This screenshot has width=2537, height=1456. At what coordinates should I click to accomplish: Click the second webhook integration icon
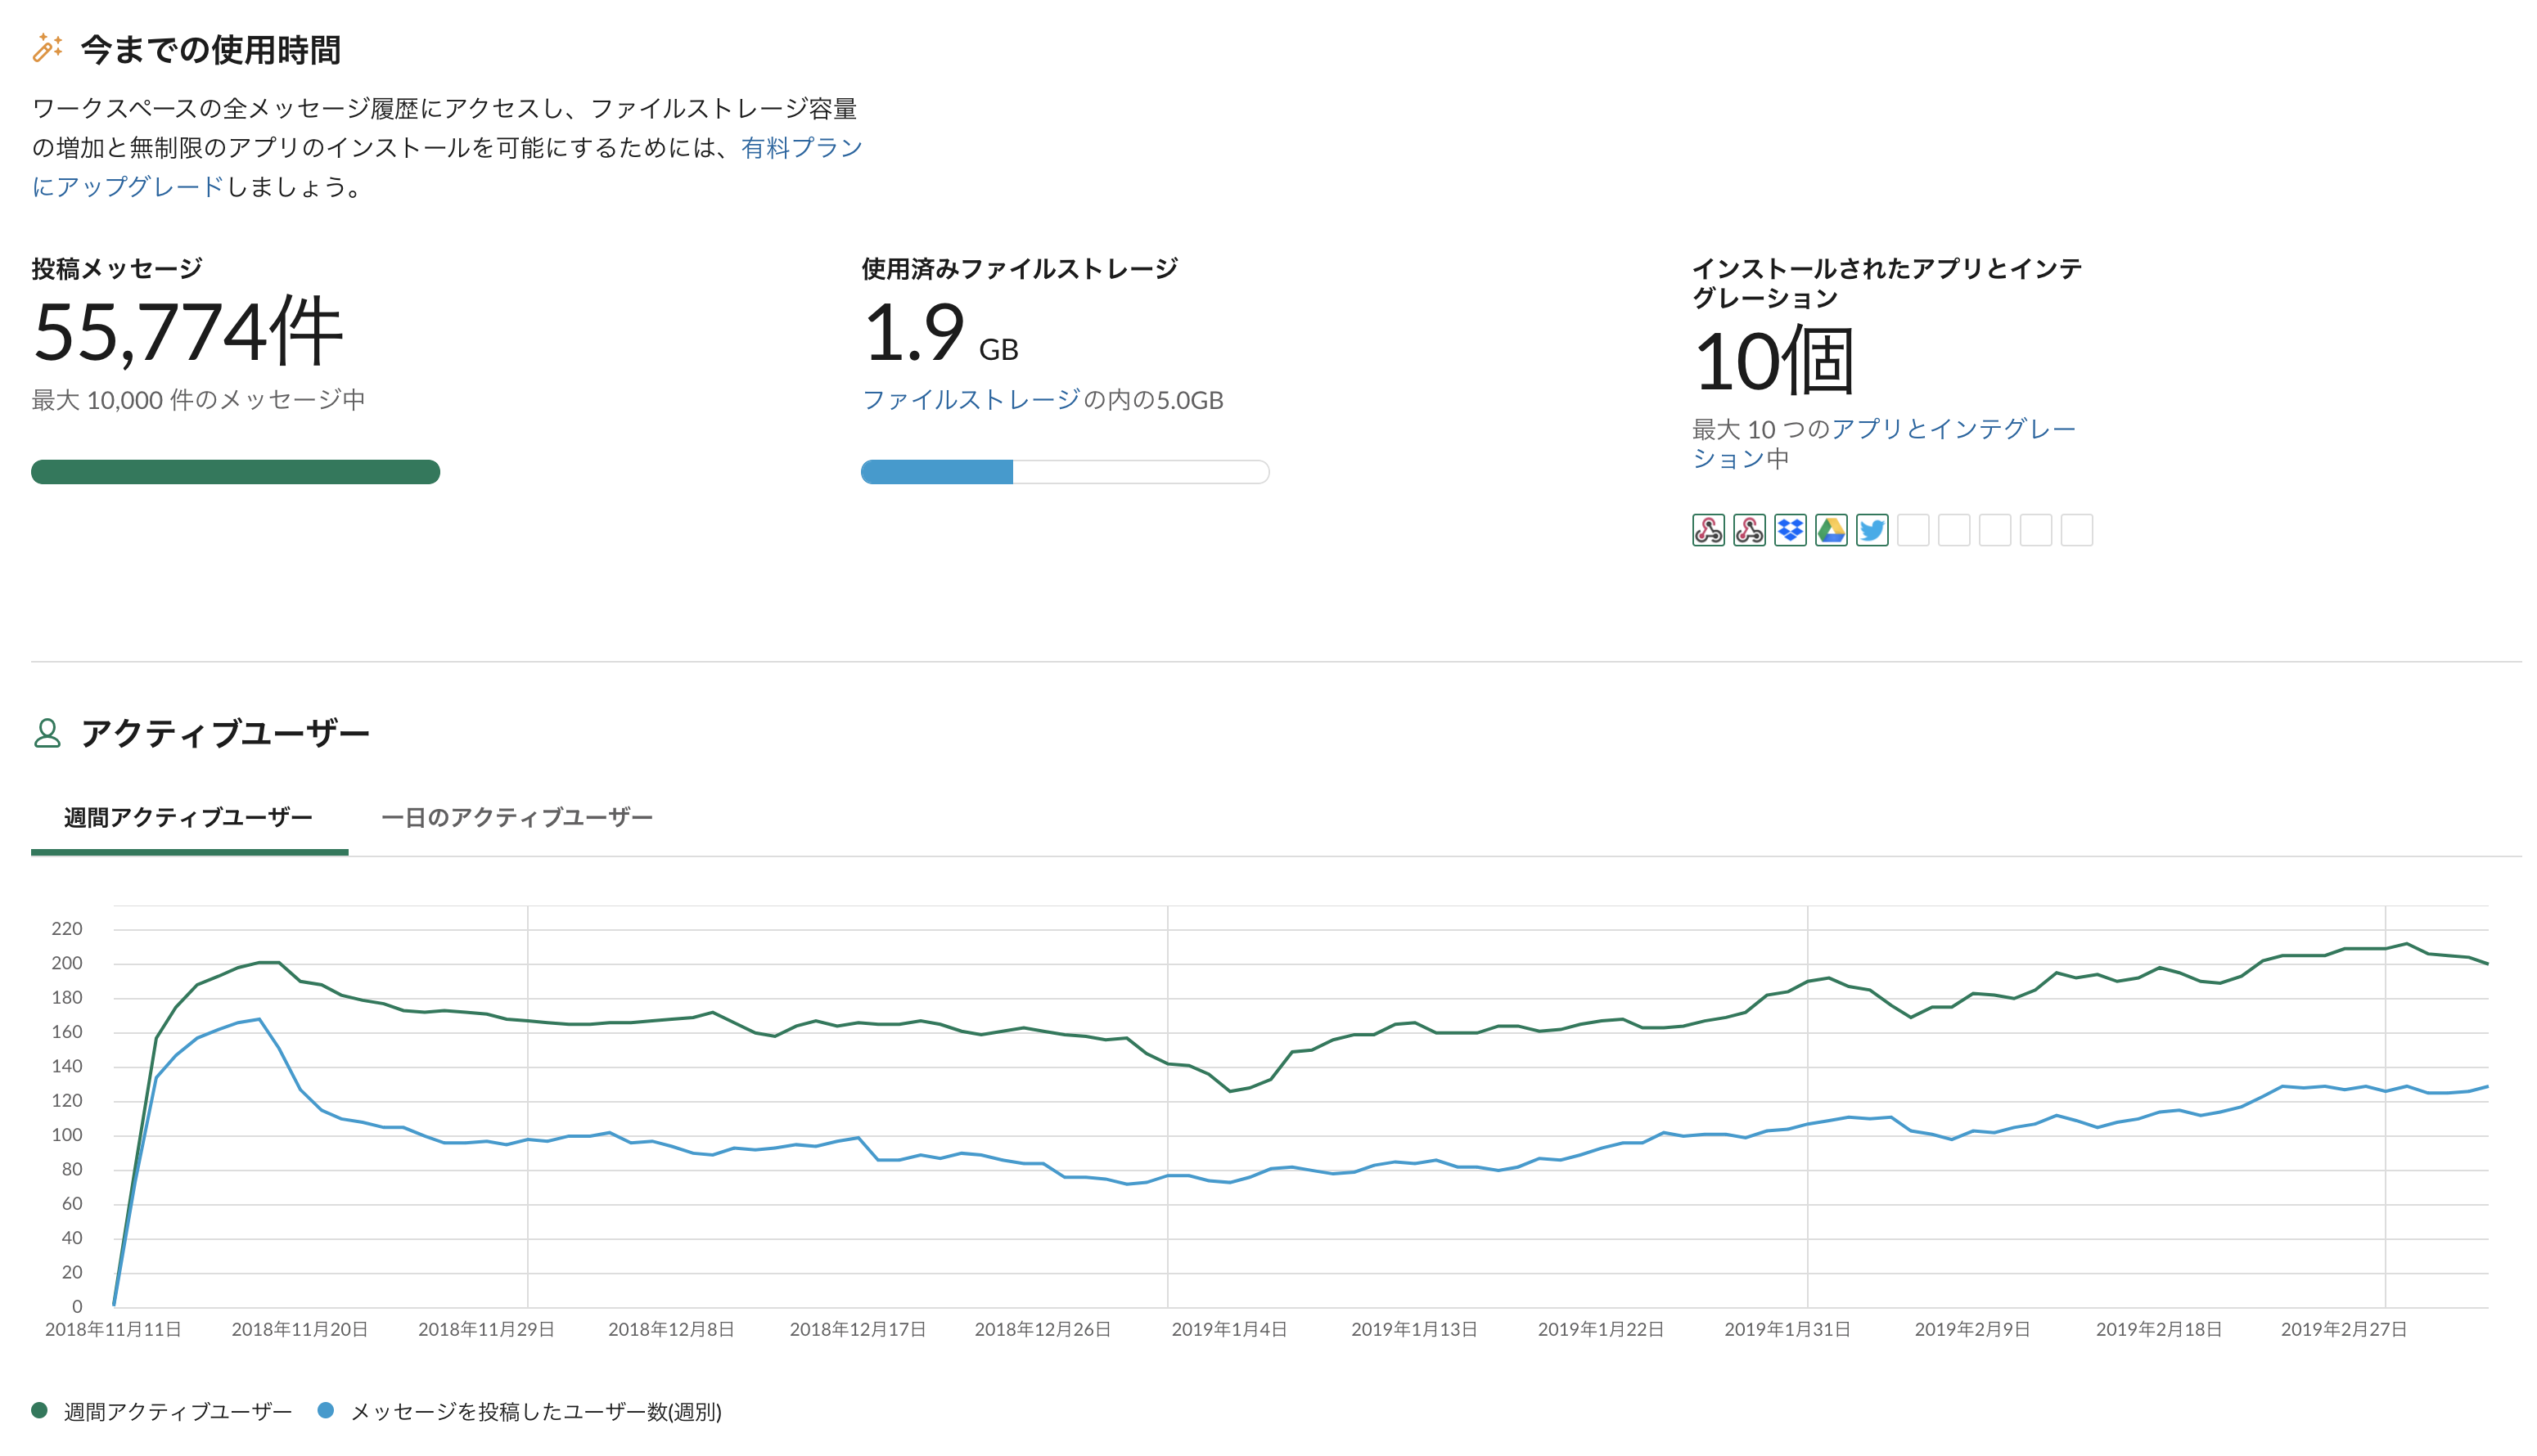point(1749,530)
